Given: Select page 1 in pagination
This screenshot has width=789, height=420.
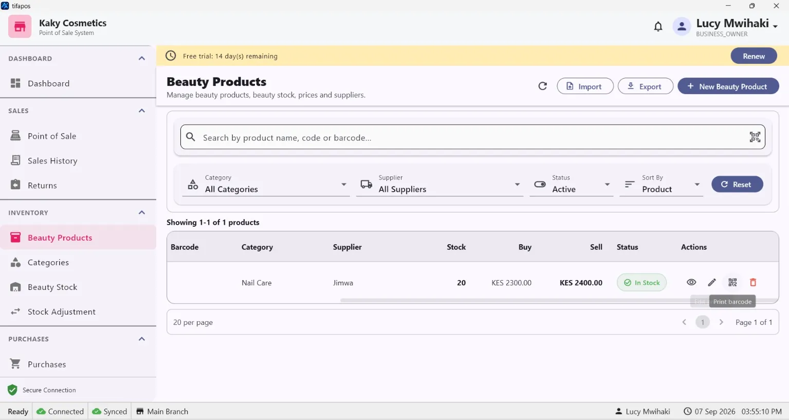Looking at the screenshot, I should [703, 322].
